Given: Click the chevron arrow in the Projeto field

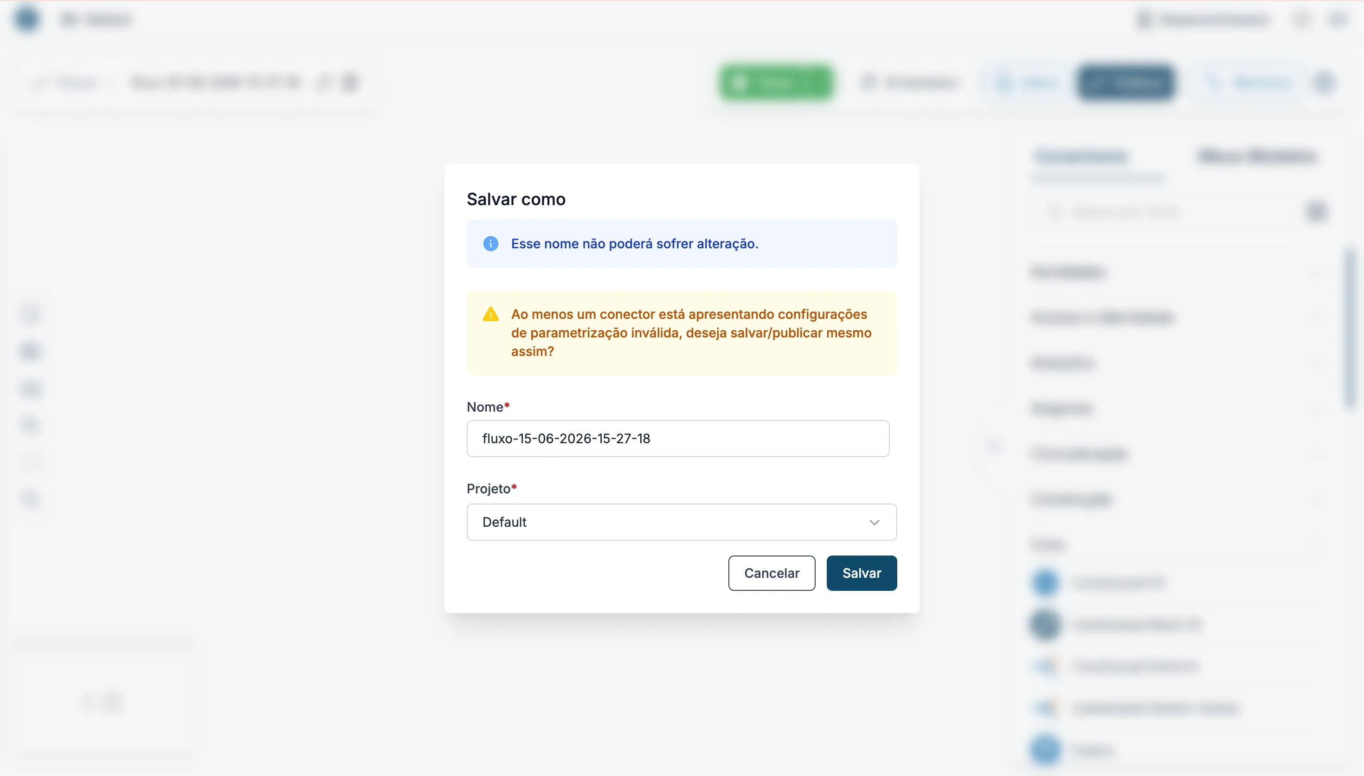Looking at the screenshot, I should coord(874,522).
